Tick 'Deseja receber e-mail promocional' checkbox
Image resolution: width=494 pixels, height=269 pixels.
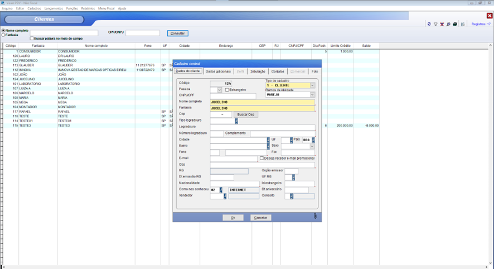[x=261, y=158]
